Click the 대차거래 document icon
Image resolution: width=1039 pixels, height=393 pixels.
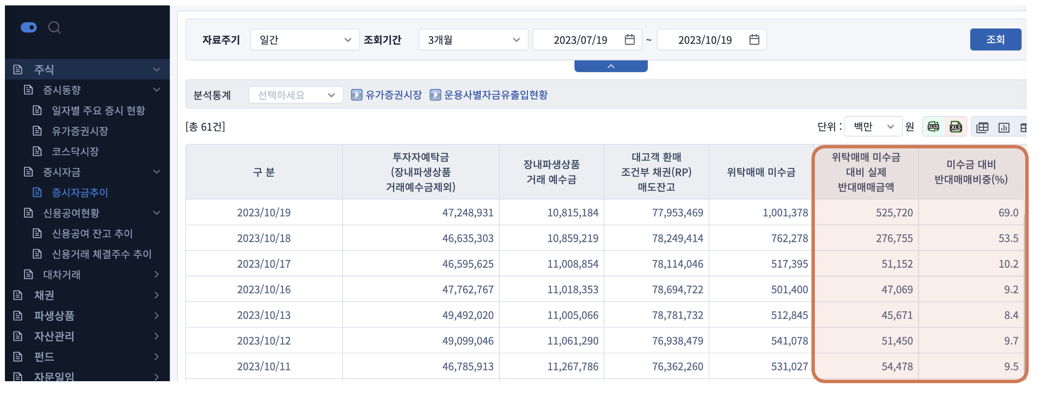[x=29, y=274]
